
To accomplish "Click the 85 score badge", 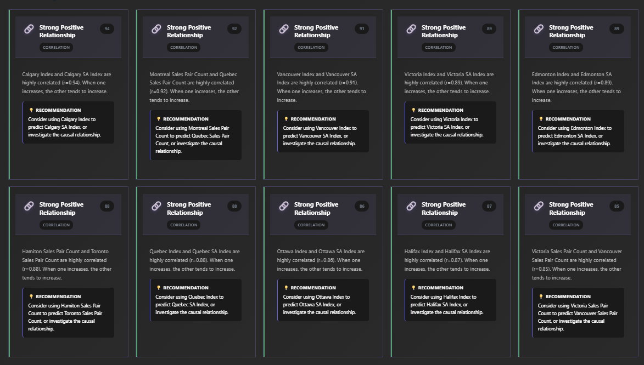I will coord(617,206).
